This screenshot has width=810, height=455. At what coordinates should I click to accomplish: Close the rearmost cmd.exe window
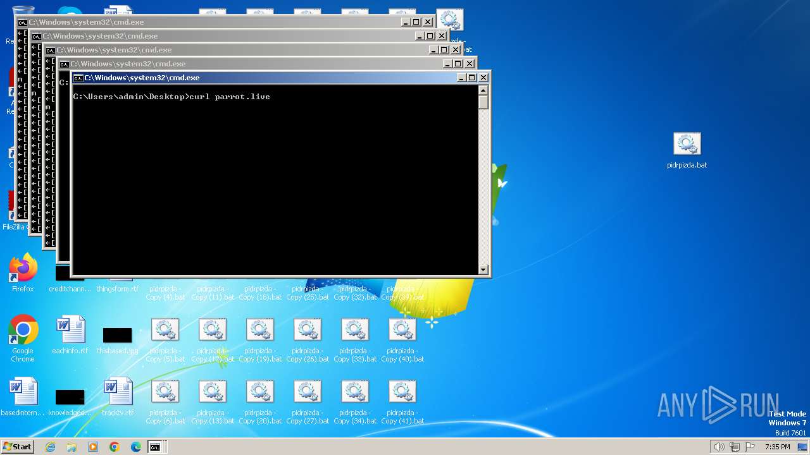[428, 22]
